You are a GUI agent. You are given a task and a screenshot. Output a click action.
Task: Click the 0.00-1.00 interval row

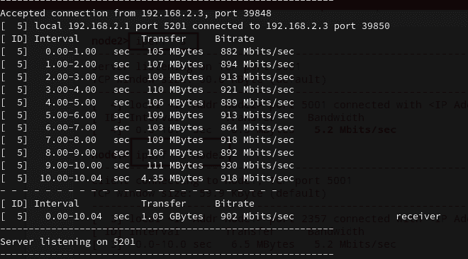coord(147,52)
